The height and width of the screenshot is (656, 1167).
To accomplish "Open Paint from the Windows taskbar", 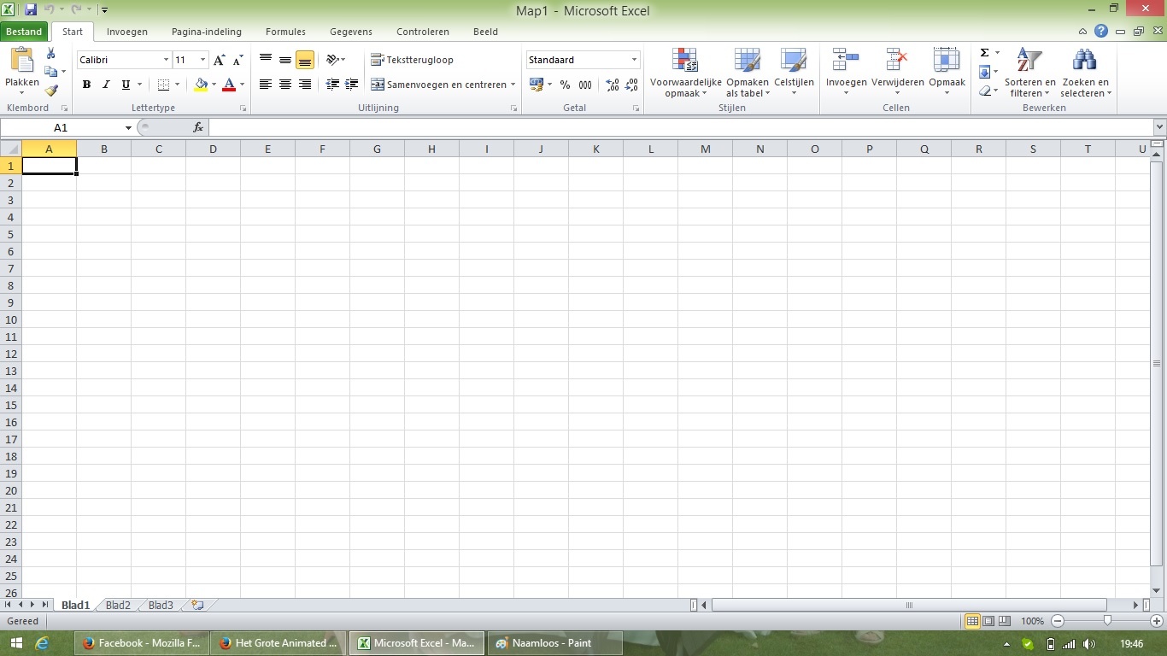I will [x=554, y=643].
